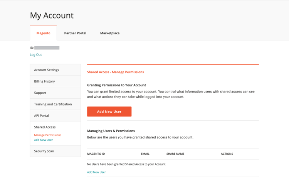The height and width of the screenshot is (177, 289).
Task: Click Add New User in the sidebar
Action: click(43, 140)
